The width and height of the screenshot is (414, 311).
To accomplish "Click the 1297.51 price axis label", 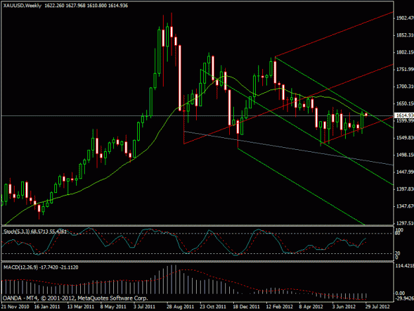I will [x=405, y=223].
